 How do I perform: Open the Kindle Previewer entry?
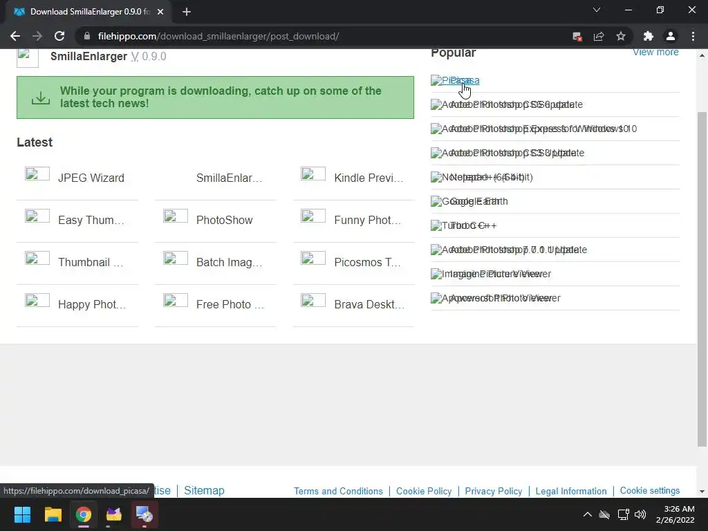tap(369, 178)
